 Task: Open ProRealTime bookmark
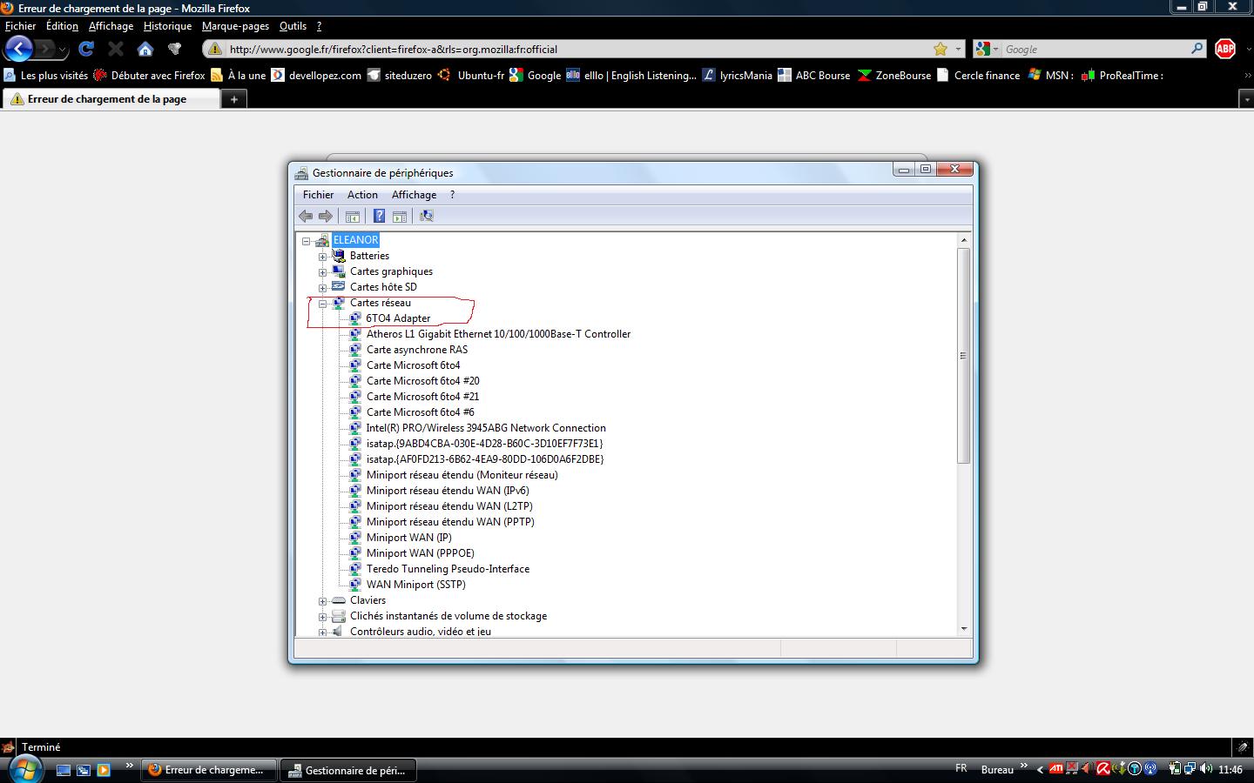(x=1122, y=76)
